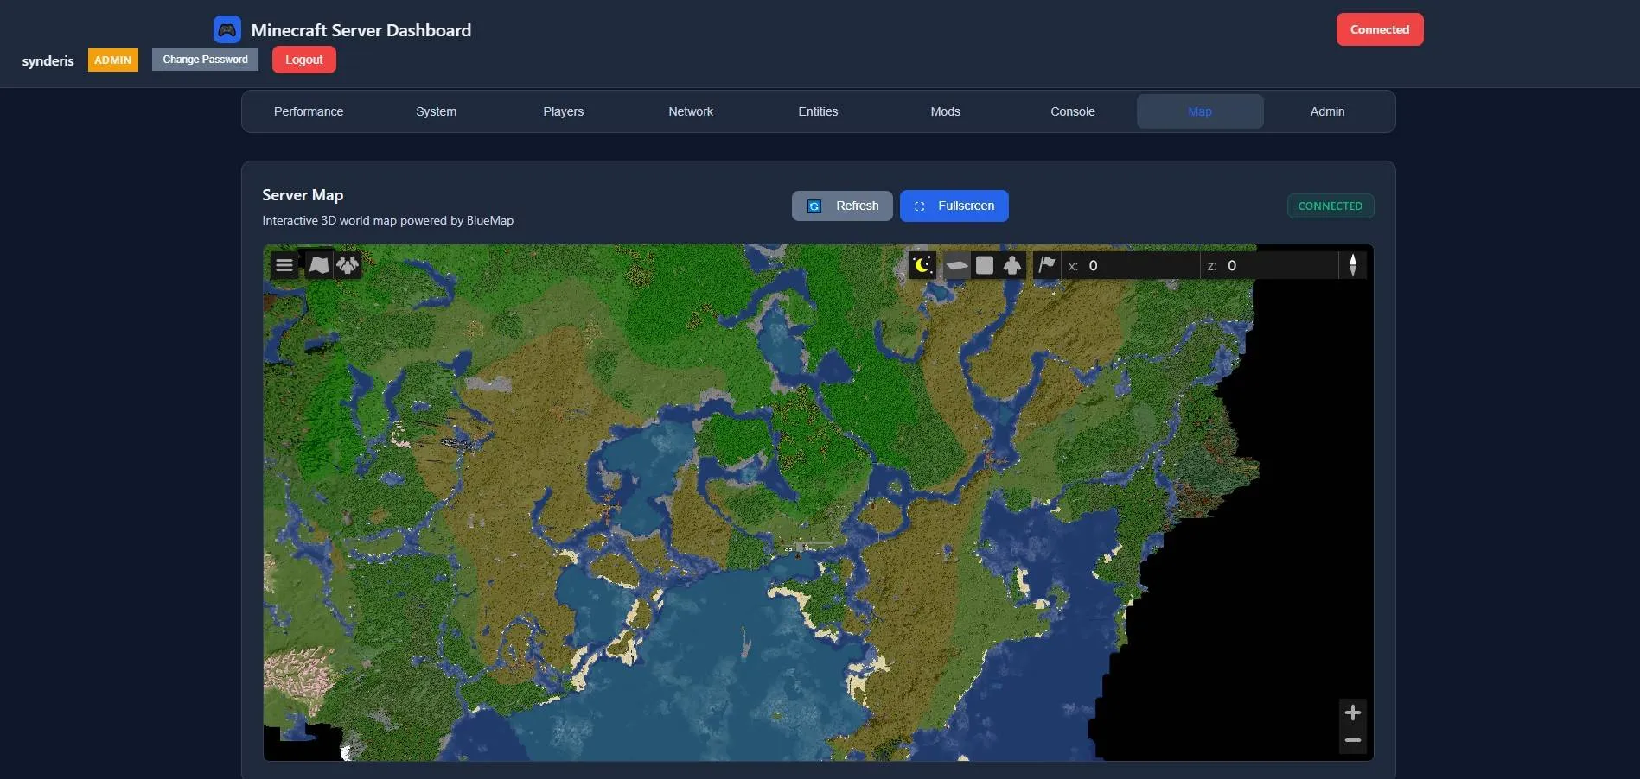The width and height of the screenshot is (1640, 779).
Task: Open the BlueMap hamburger menu
Action: (284, 265)
